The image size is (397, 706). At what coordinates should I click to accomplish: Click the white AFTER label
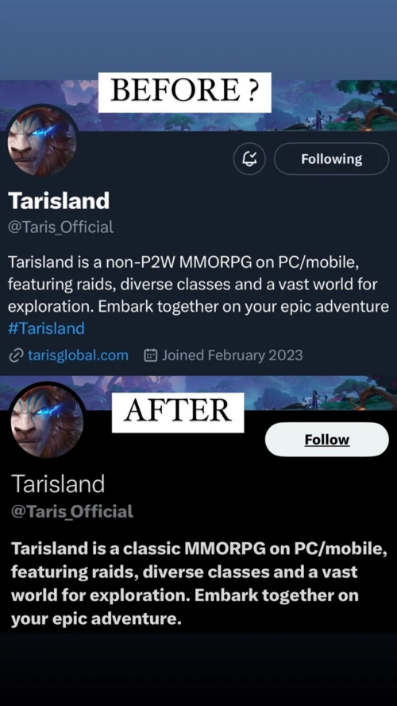[178, 413]
